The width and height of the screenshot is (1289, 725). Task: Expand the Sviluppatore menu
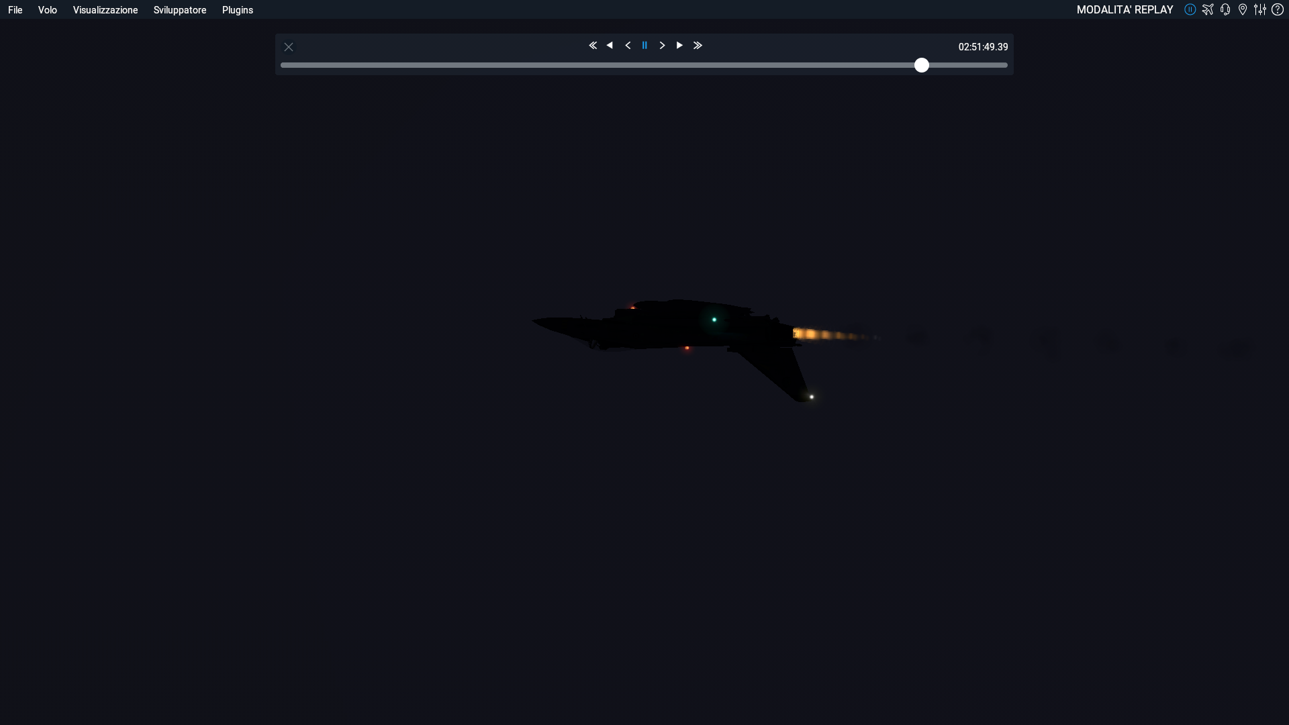coord(180,10)
